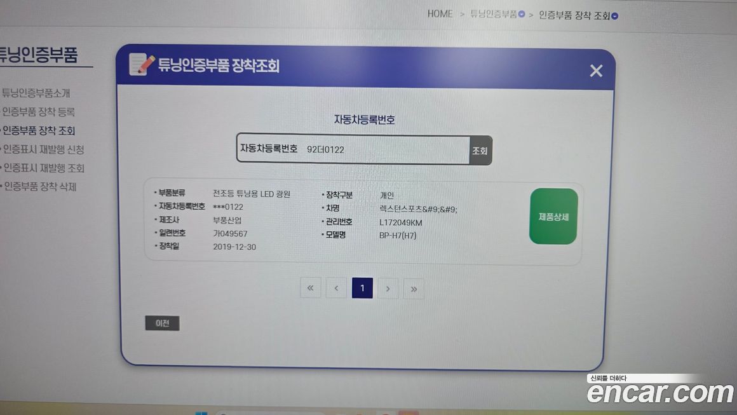Open 인증표시 재발행 신청 sidebar item
737x415 pixels.
[x=43, y=149]
